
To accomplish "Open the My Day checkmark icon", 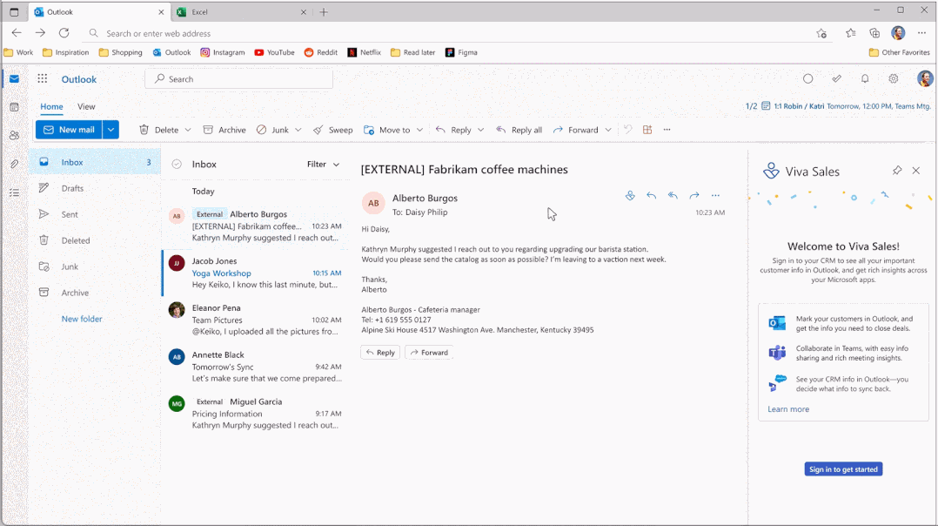I will pos(836,78).
